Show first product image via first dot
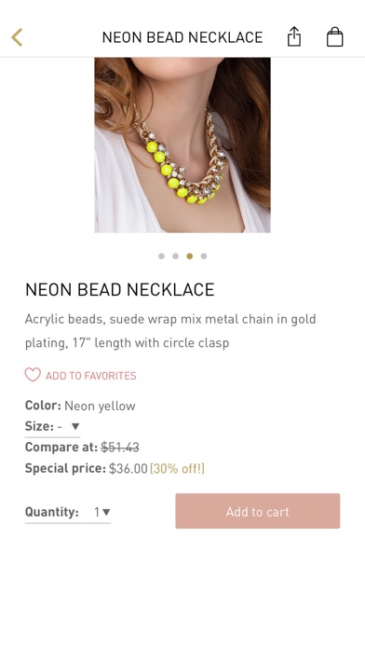365x649 pixels. coord(162,256)
